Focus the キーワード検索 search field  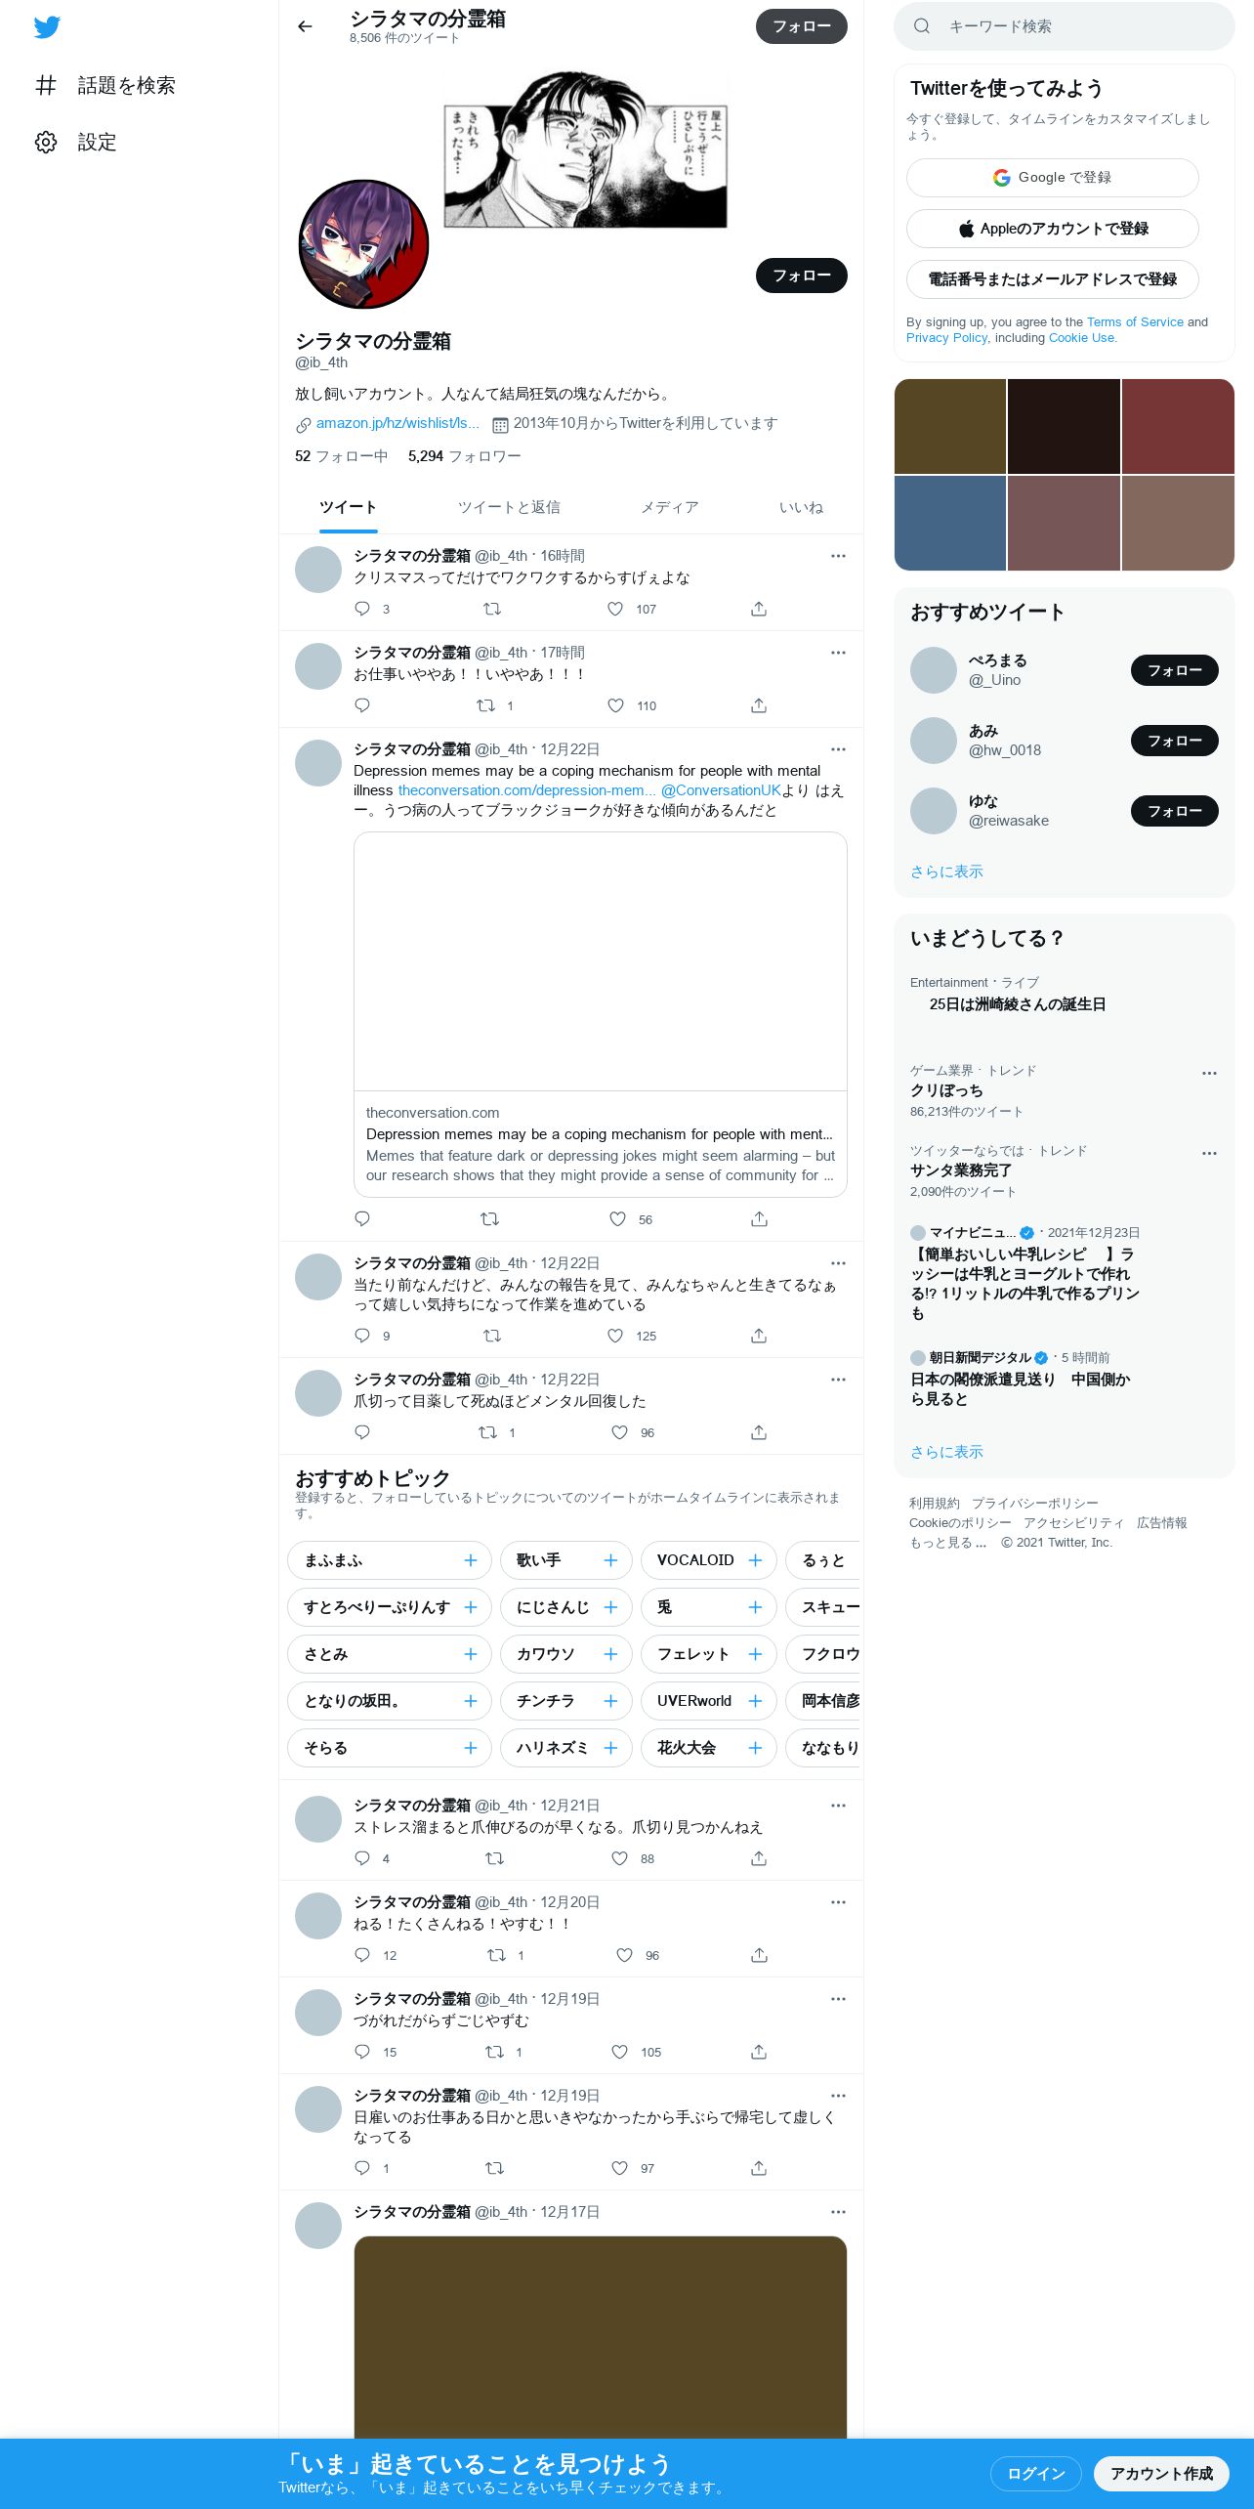(x=1065, y=26)
